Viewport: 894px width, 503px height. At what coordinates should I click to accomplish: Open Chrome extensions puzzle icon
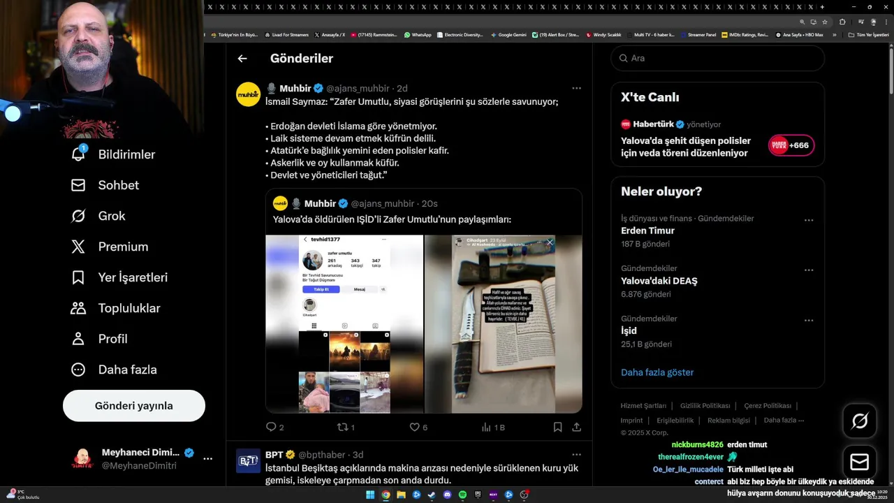842,22
